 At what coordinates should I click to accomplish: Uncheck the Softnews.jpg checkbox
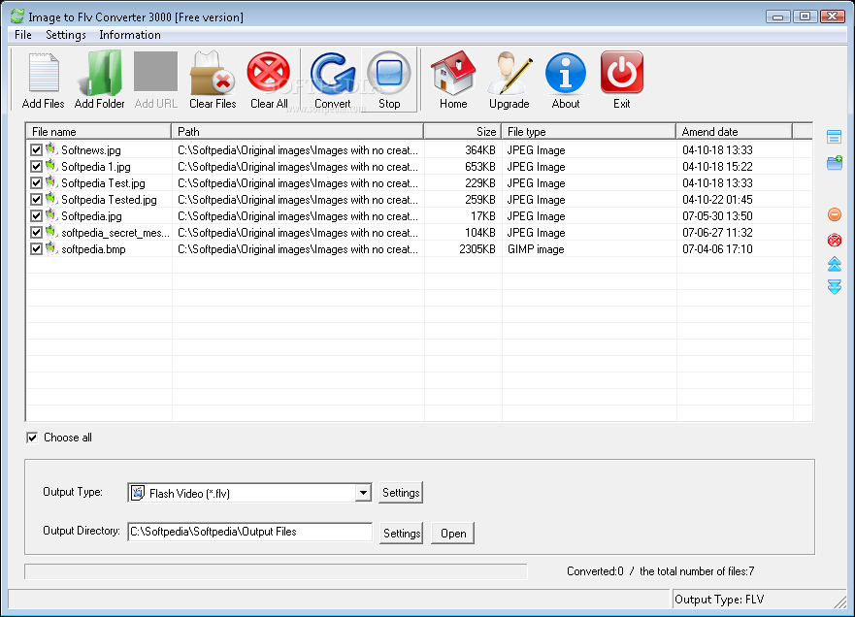coord(37,150)
